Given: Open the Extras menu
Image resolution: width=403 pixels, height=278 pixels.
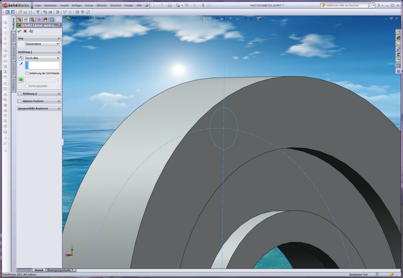Looking at the screenshot, I should [x=89, y=6].
